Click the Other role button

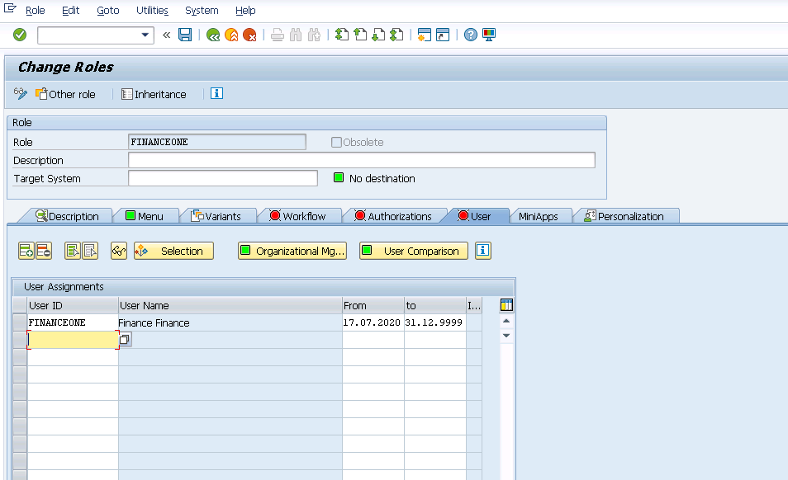(66, 94)
